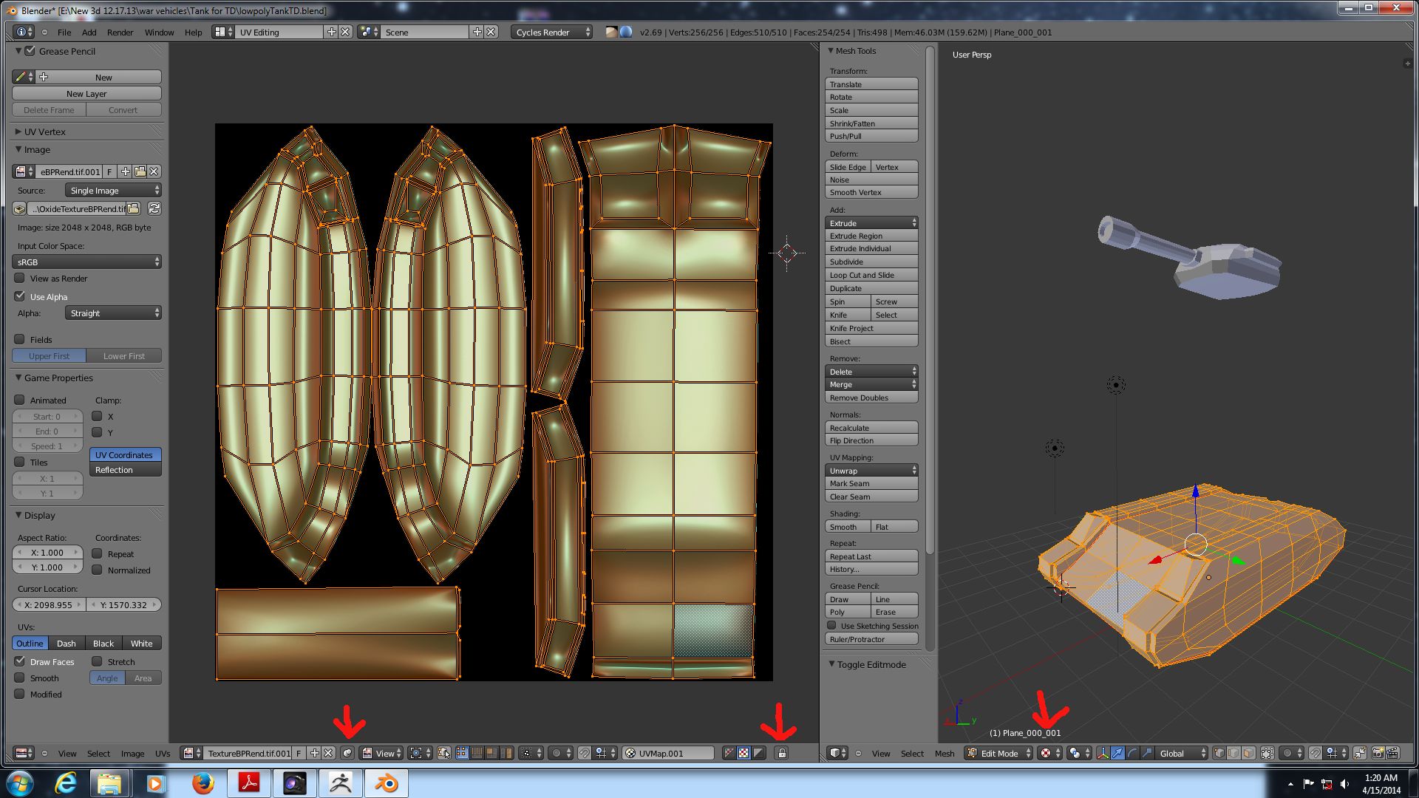Open Mesh menu in 3D view header
The width and height of the screenshot is (1419, 798).
click(x=945, y=754)
